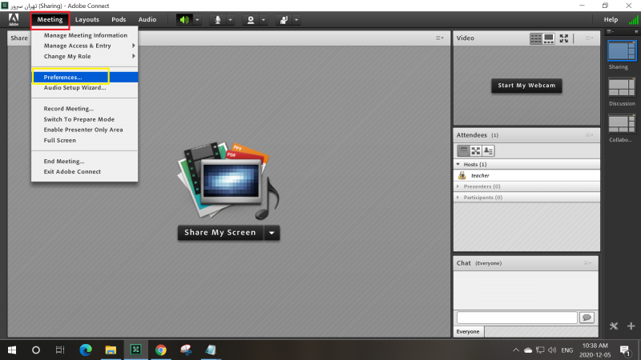Image resolution: width=641 pixels, height=360 pixels.
Task: Open the Layouts menu
Action: (87, 19)
